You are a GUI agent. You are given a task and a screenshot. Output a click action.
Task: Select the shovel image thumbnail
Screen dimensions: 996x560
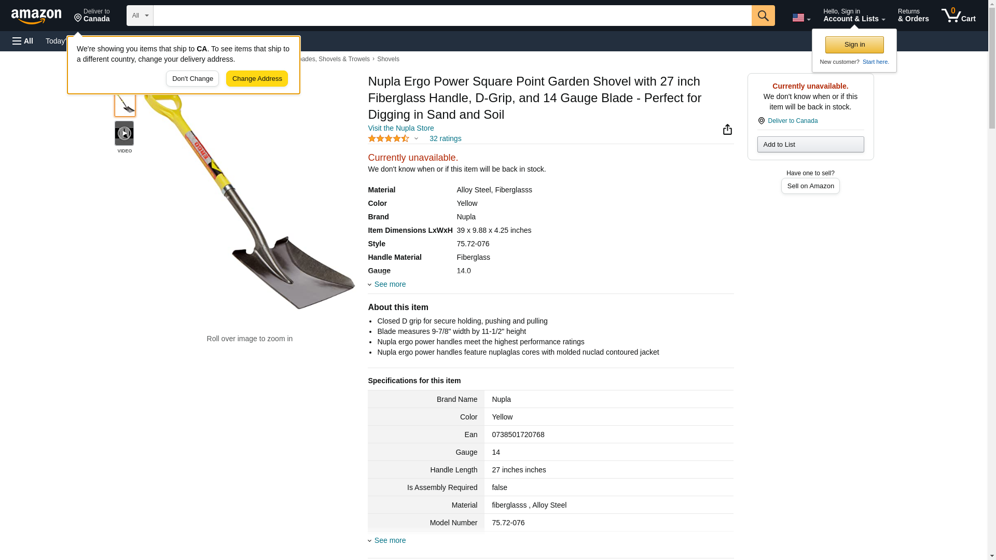[x=125, y=105]
